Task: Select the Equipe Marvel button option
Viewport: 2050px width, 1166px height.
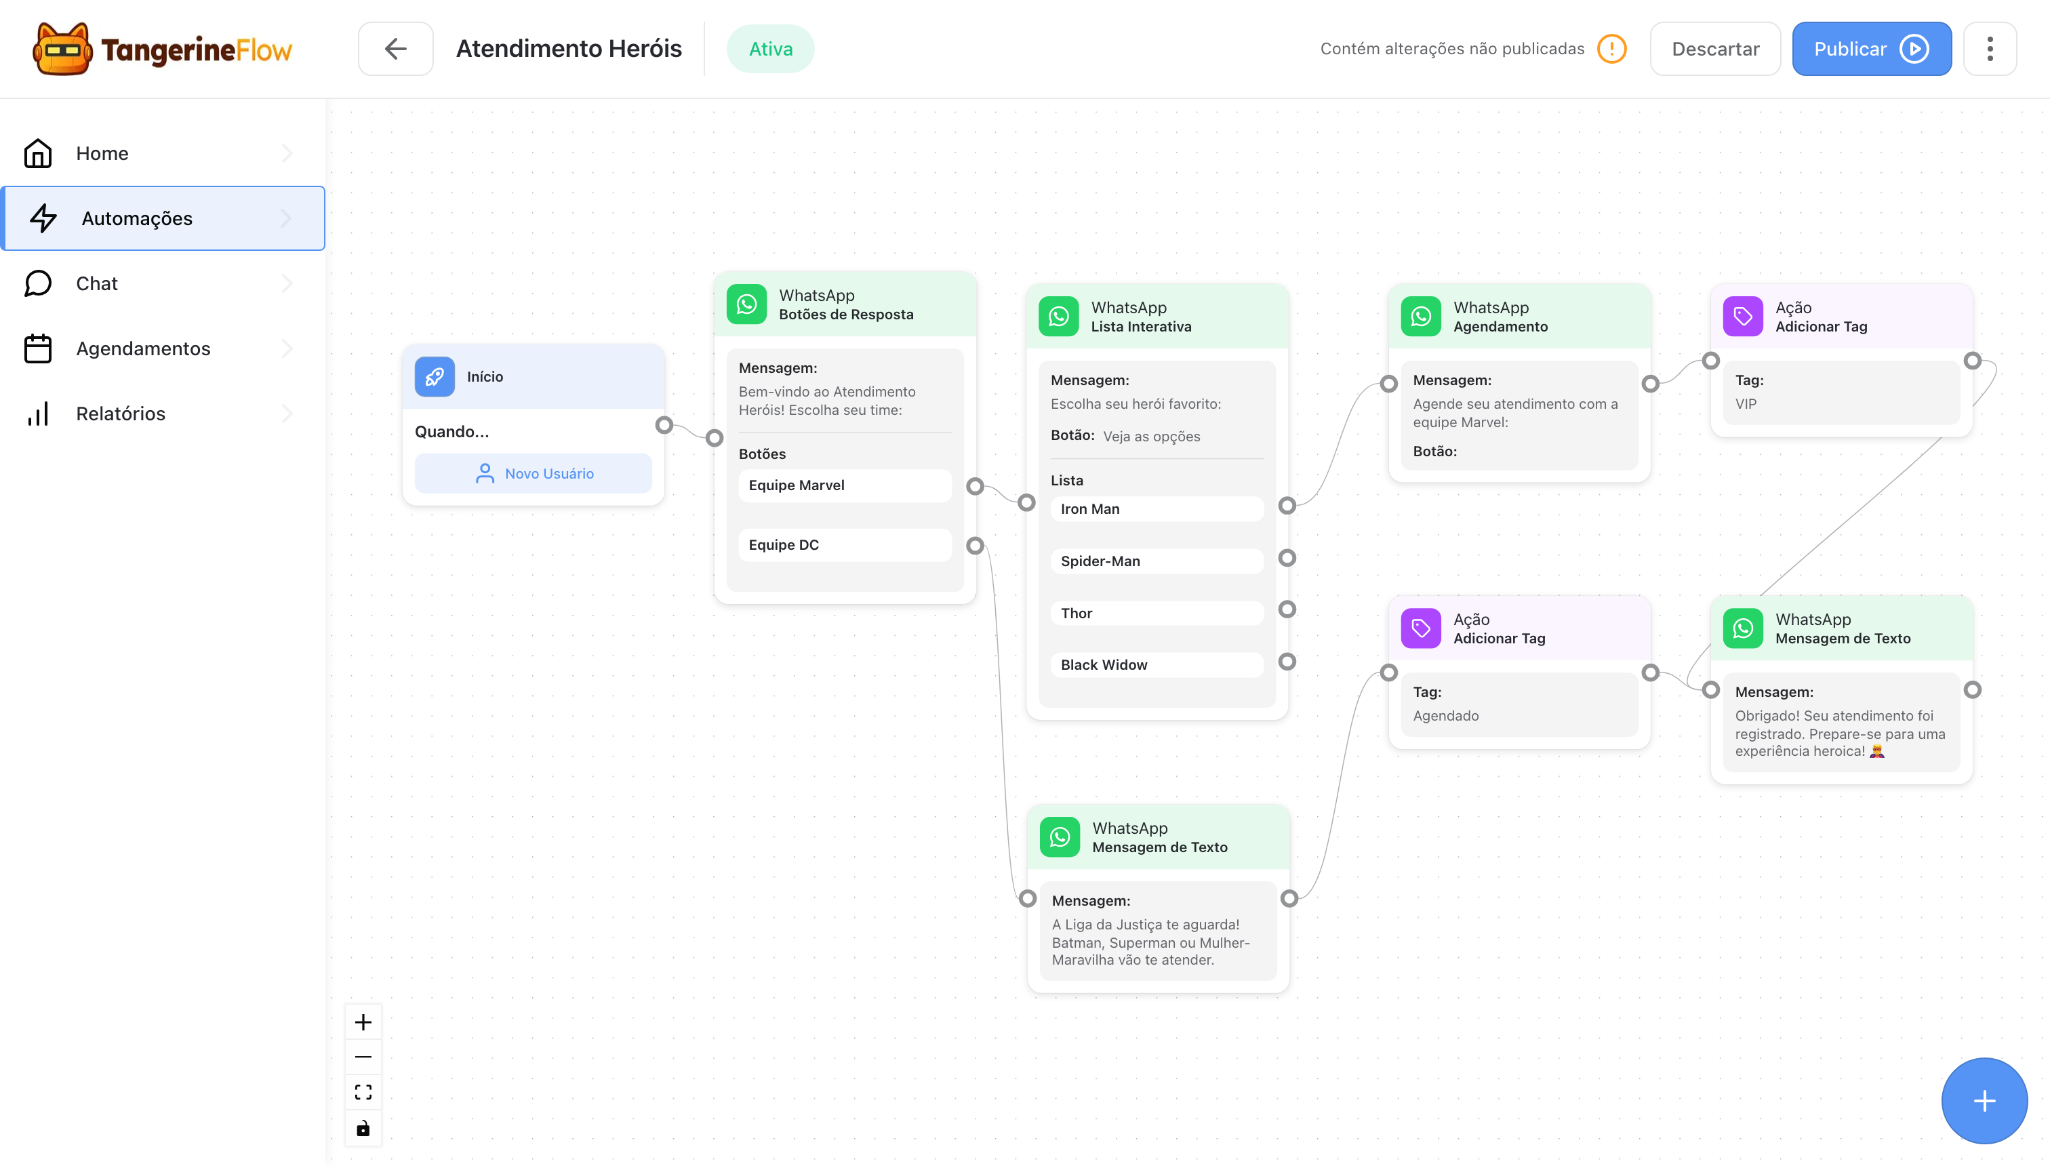Action: 845,485
